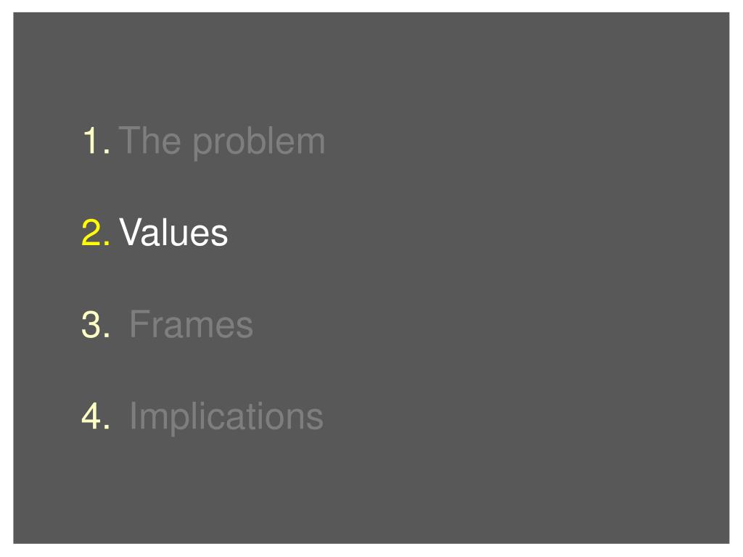The height and width of the screenshot is (557, 743).
Task: Click the letter 'F' in Frames
Action: (140, 324)
